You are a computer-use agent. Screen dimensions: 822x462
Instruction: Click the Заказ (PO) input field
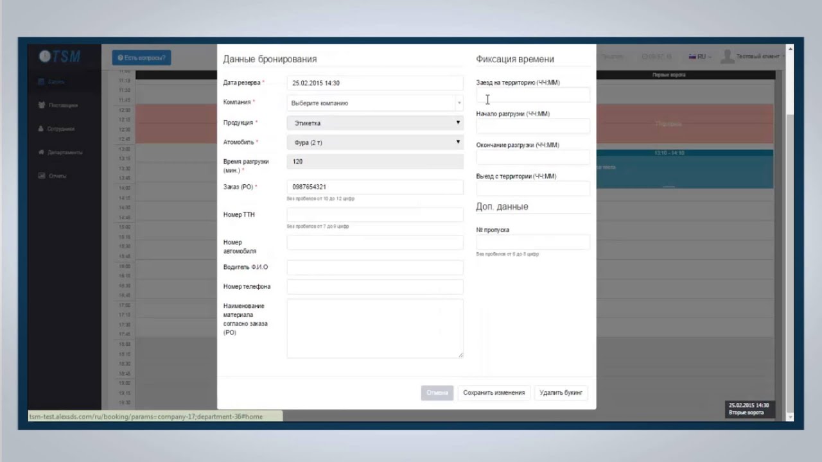375,187
